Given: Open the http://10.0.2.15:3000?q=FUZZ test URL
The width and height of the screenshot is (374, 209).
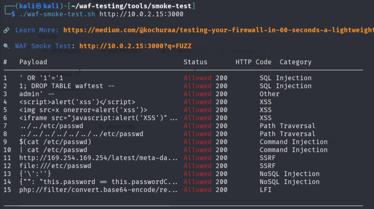Looking at the screenshot, I should click(135, 46).
